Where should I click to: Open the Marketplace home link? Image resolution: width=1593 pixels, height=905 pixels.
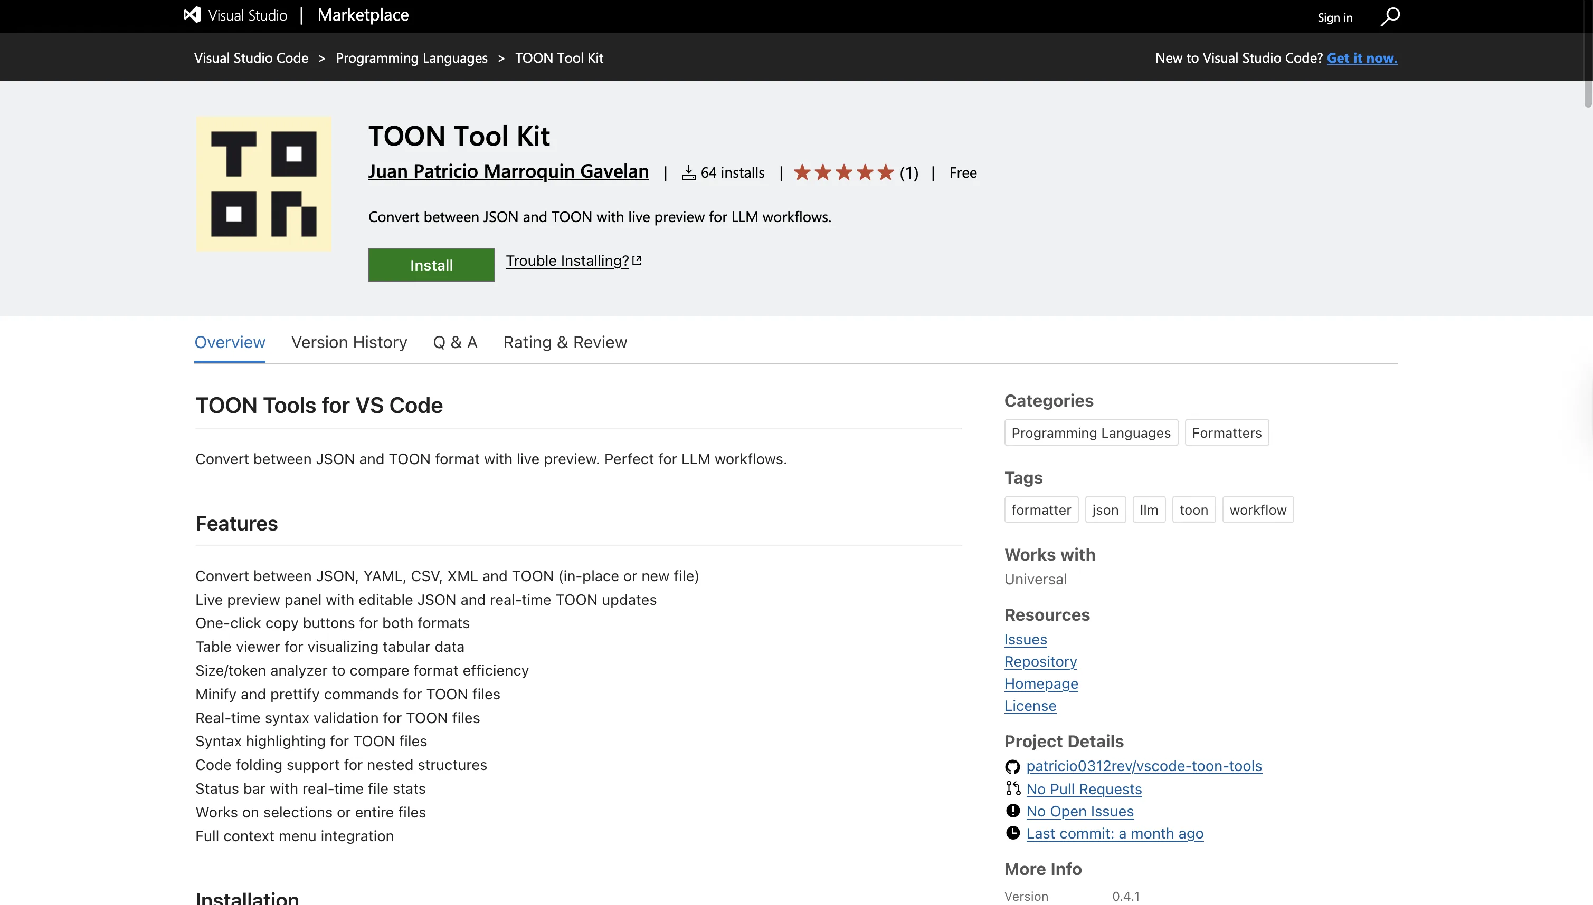pyautogui.click(x=363, y=15)
